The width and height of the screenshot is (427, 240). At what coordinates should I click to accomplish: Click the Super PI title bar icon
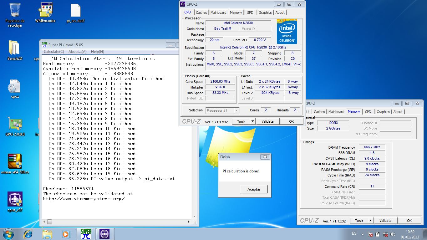pyautogui.click(x=45, y=45)
